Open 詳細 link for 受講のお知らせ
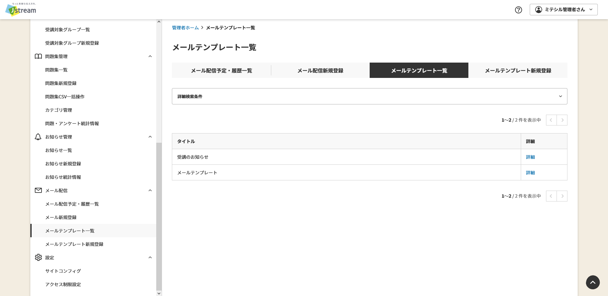608x296 pixels. point(530,157)
